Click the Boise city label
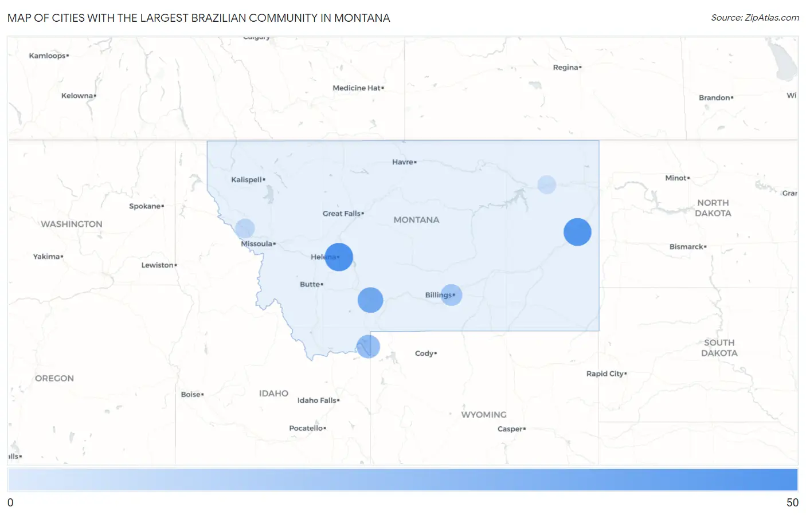The image size is (806, 515). point(190,395)
